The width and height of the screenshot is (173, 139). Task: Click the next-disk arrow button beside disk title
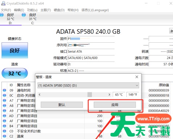pos(171,31)
